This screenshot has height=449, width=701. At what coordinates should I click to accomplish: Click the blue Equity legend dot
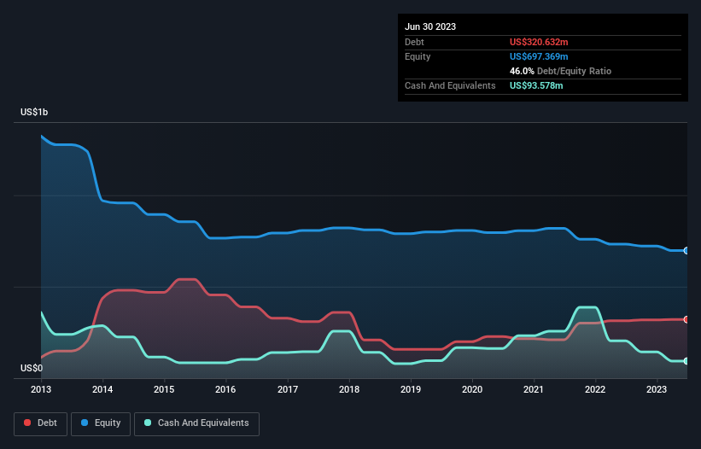85,423
